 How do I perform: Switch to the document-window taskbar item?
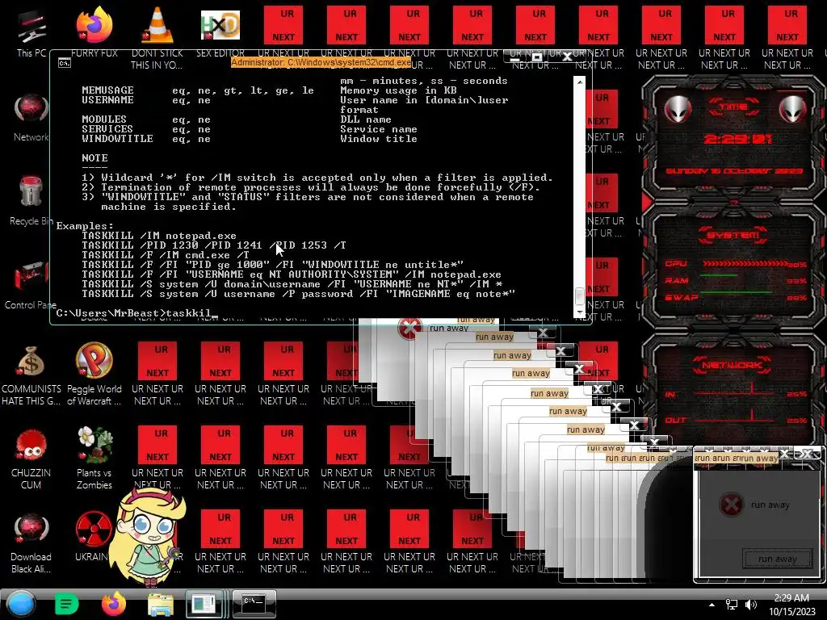204,604
